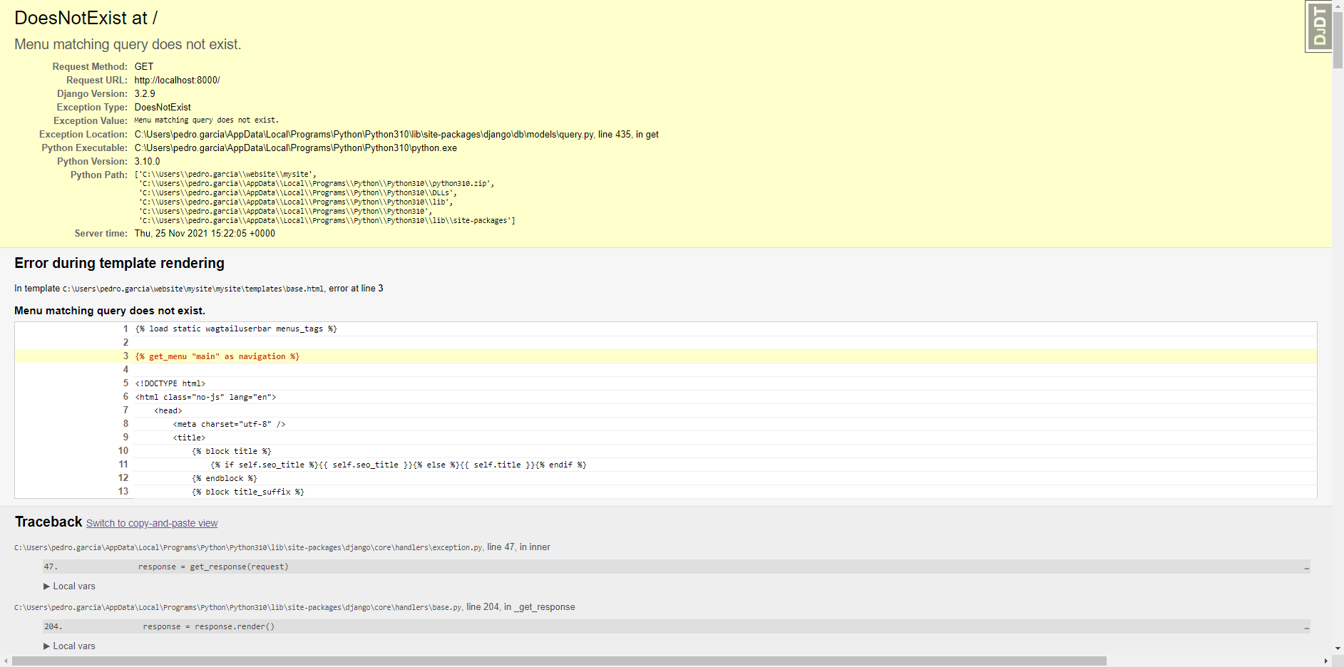Expand Local vars under the exception.py frame
The image size is (1344, 667).
click(x=70, y=586)
